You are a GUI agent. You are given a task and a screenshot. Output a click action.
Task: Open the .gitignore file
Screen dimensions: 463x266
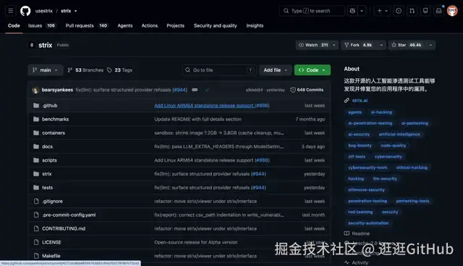52,201
